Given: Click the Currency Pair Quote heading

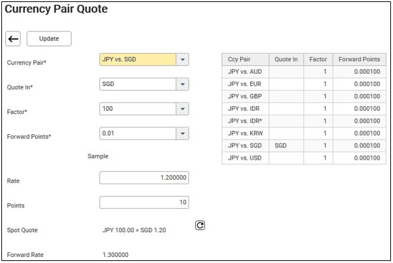Looking at the screenshot, I should pyautogui.click(x=56, y=9).
